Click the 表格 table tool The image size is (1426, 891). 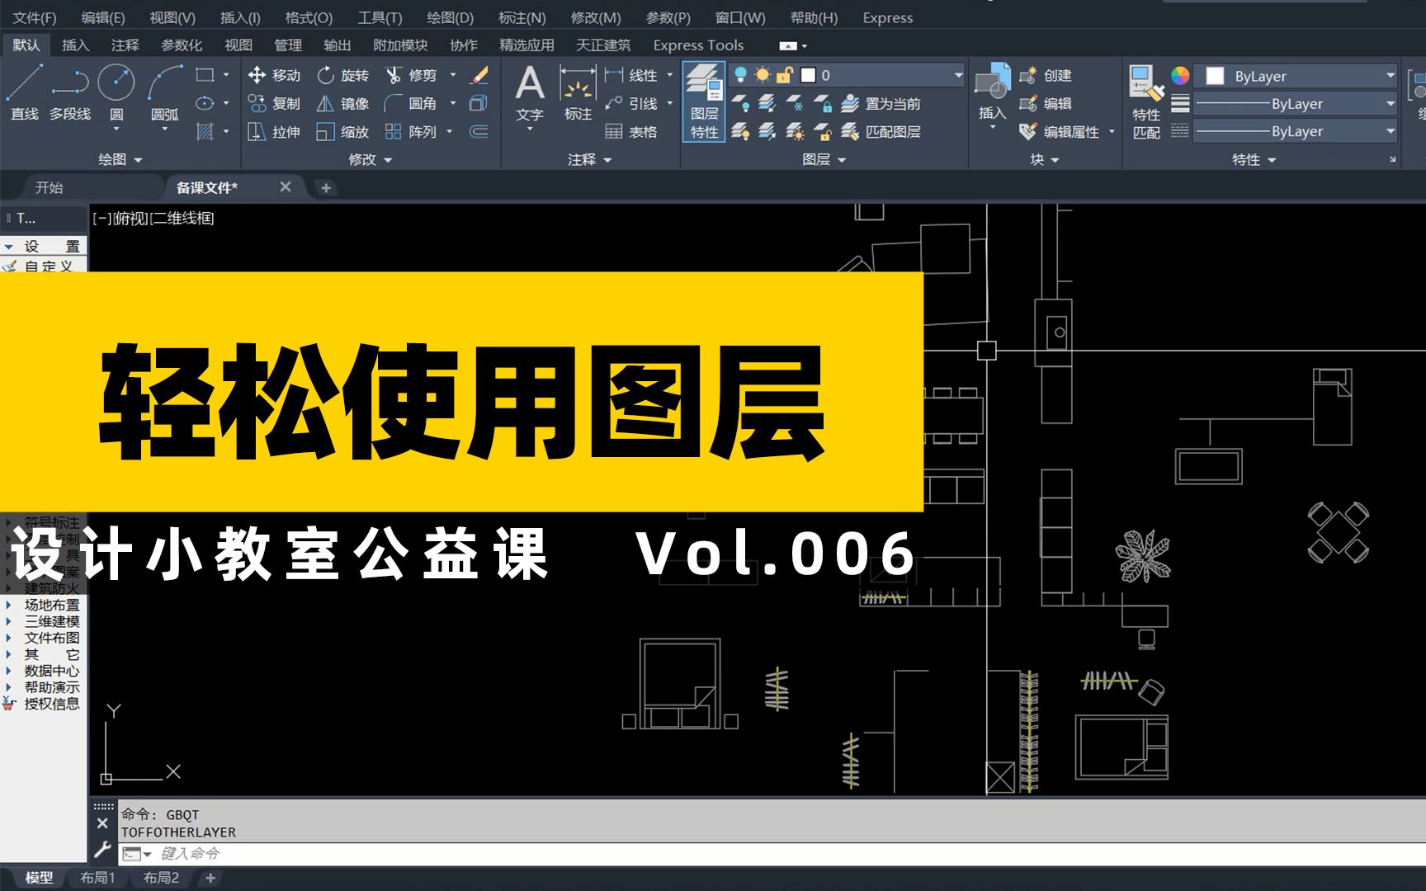pos(631,131)
